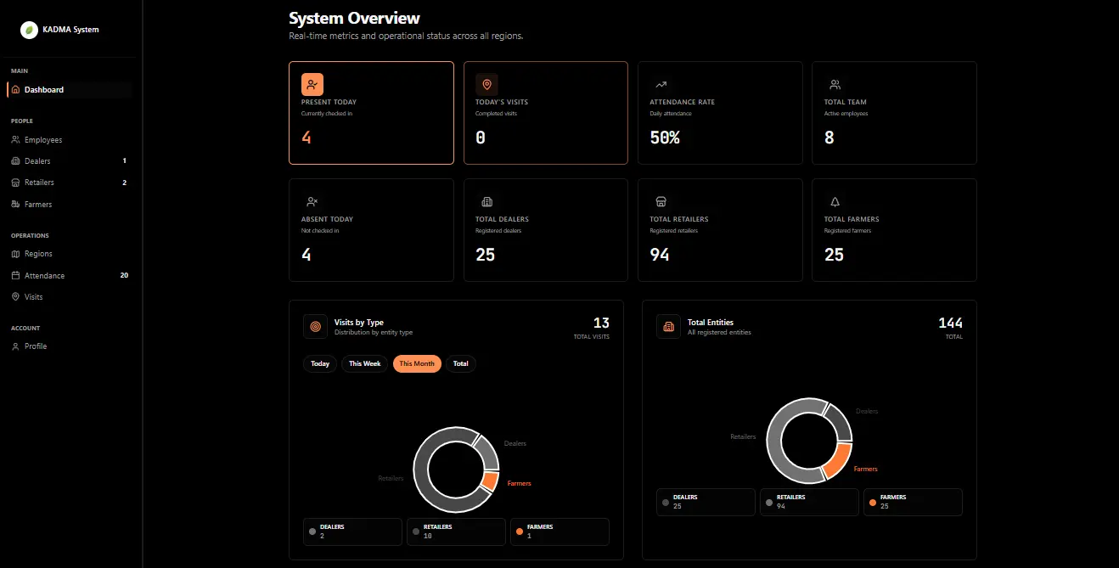The width and height of the screenshot is (1119, 568).
Task: Click the Retailers legend box under Visits chart
Action: point(456,531)
